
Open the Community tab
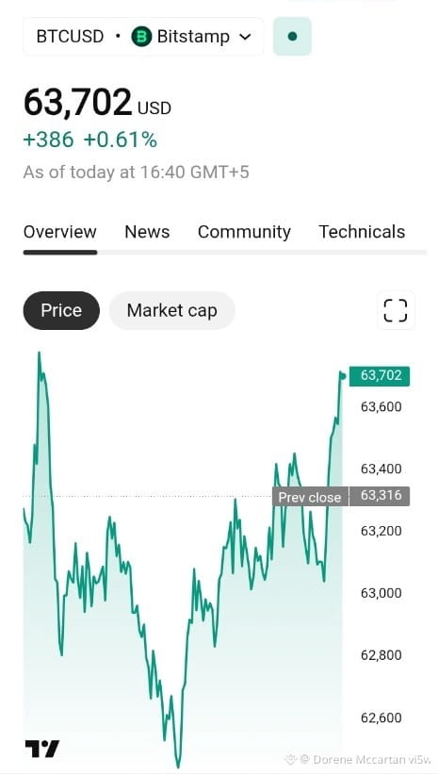pyautogui.click(x=244, y=232)
